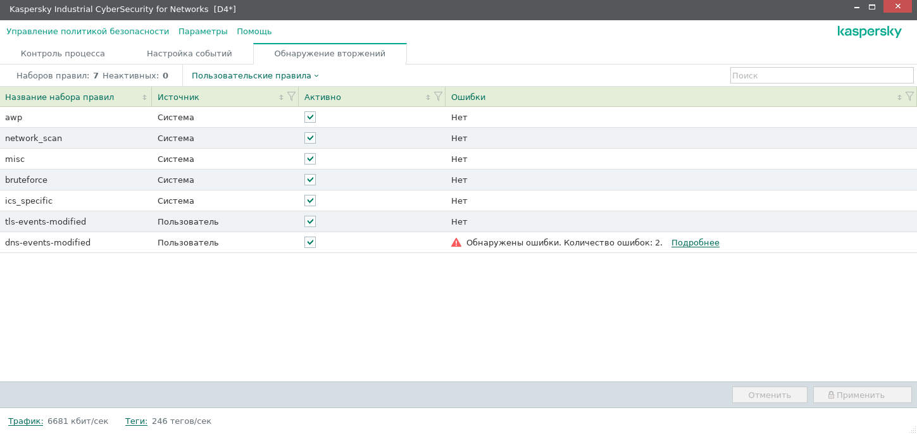The width and height of the screenshot is (917, 434).
Task: Switch to the Настройка событий tab
Action: 189,54
